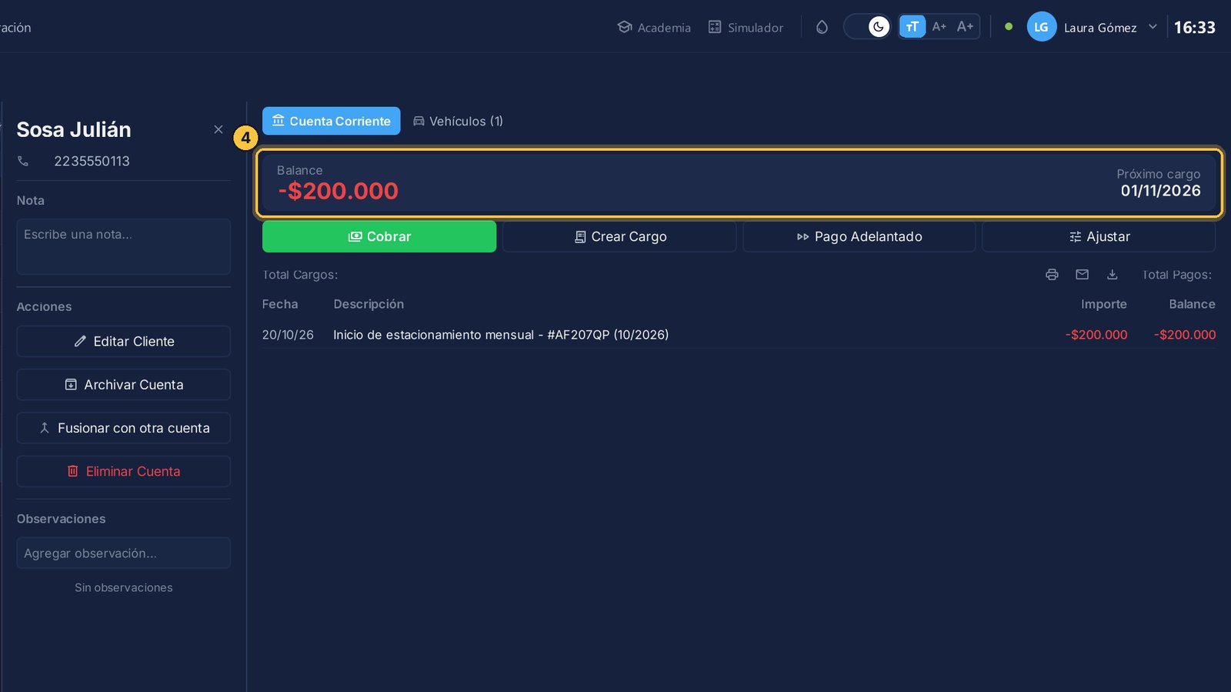Click the green online status dot
1231x692 pixels.
click(1008, 27)
